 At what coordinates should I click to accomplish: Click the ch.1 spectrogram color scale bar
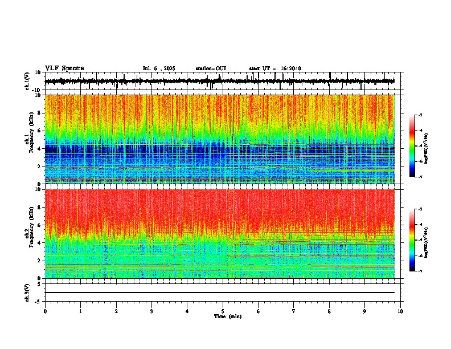(412, 146)
